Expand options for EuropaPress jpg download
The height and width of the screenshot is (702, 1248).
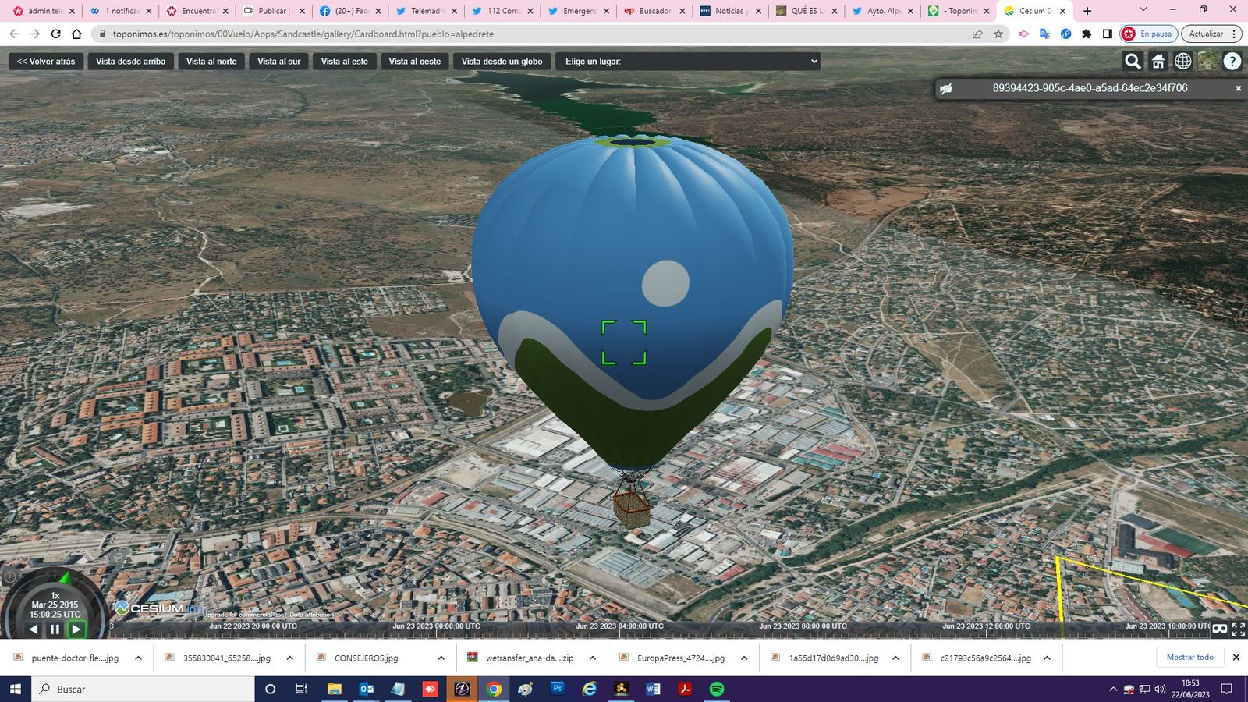(743, 658)
